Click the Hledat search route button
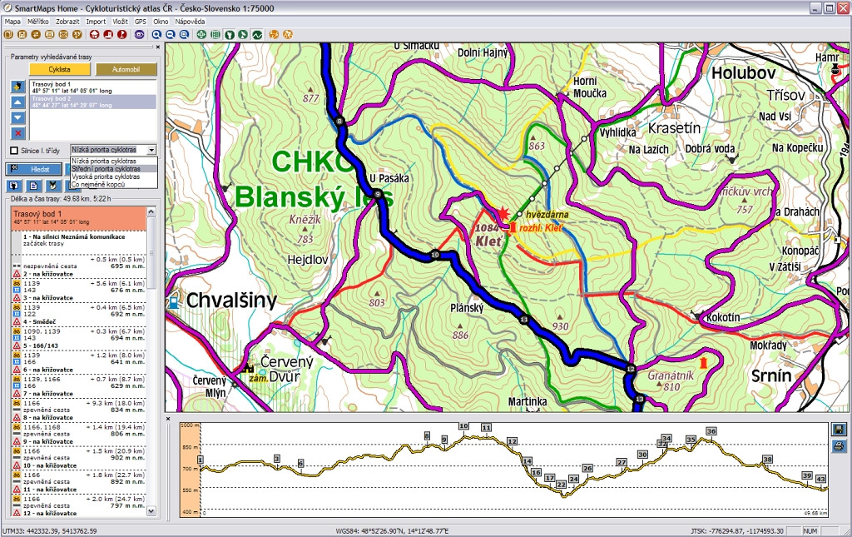The height and width of the screenshot is (537, 852). coord(34,169)
